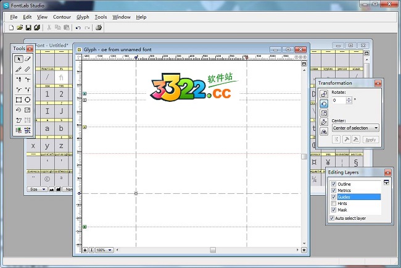The height and width of the screenshot is (268, 401).
Task: Open the Center of selection dropdown
Action: (x=355, y=128)
